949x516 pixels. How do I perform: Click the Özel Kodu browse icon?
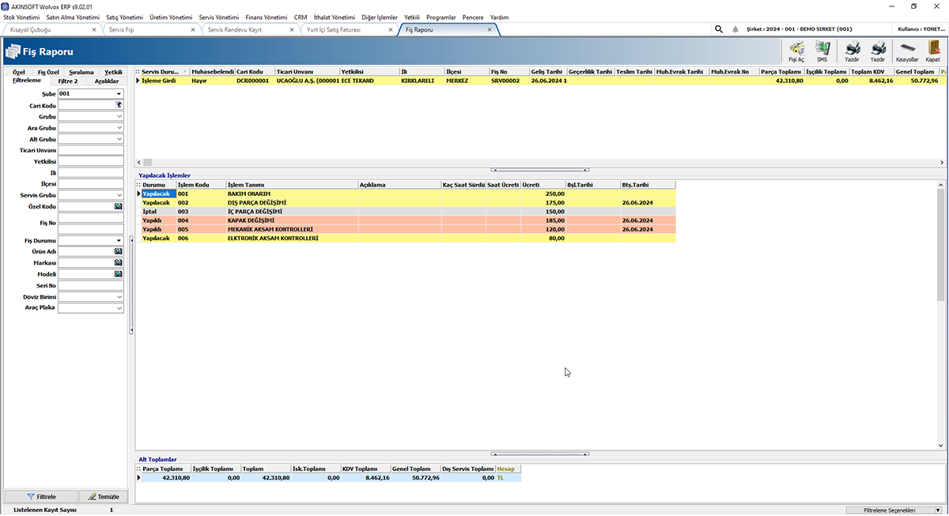point(119,206)
